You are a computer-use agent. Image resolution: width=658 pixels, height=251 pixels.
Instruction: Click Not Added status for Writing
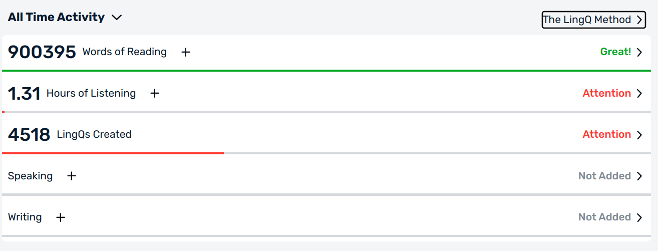click(x=604, y=217)
